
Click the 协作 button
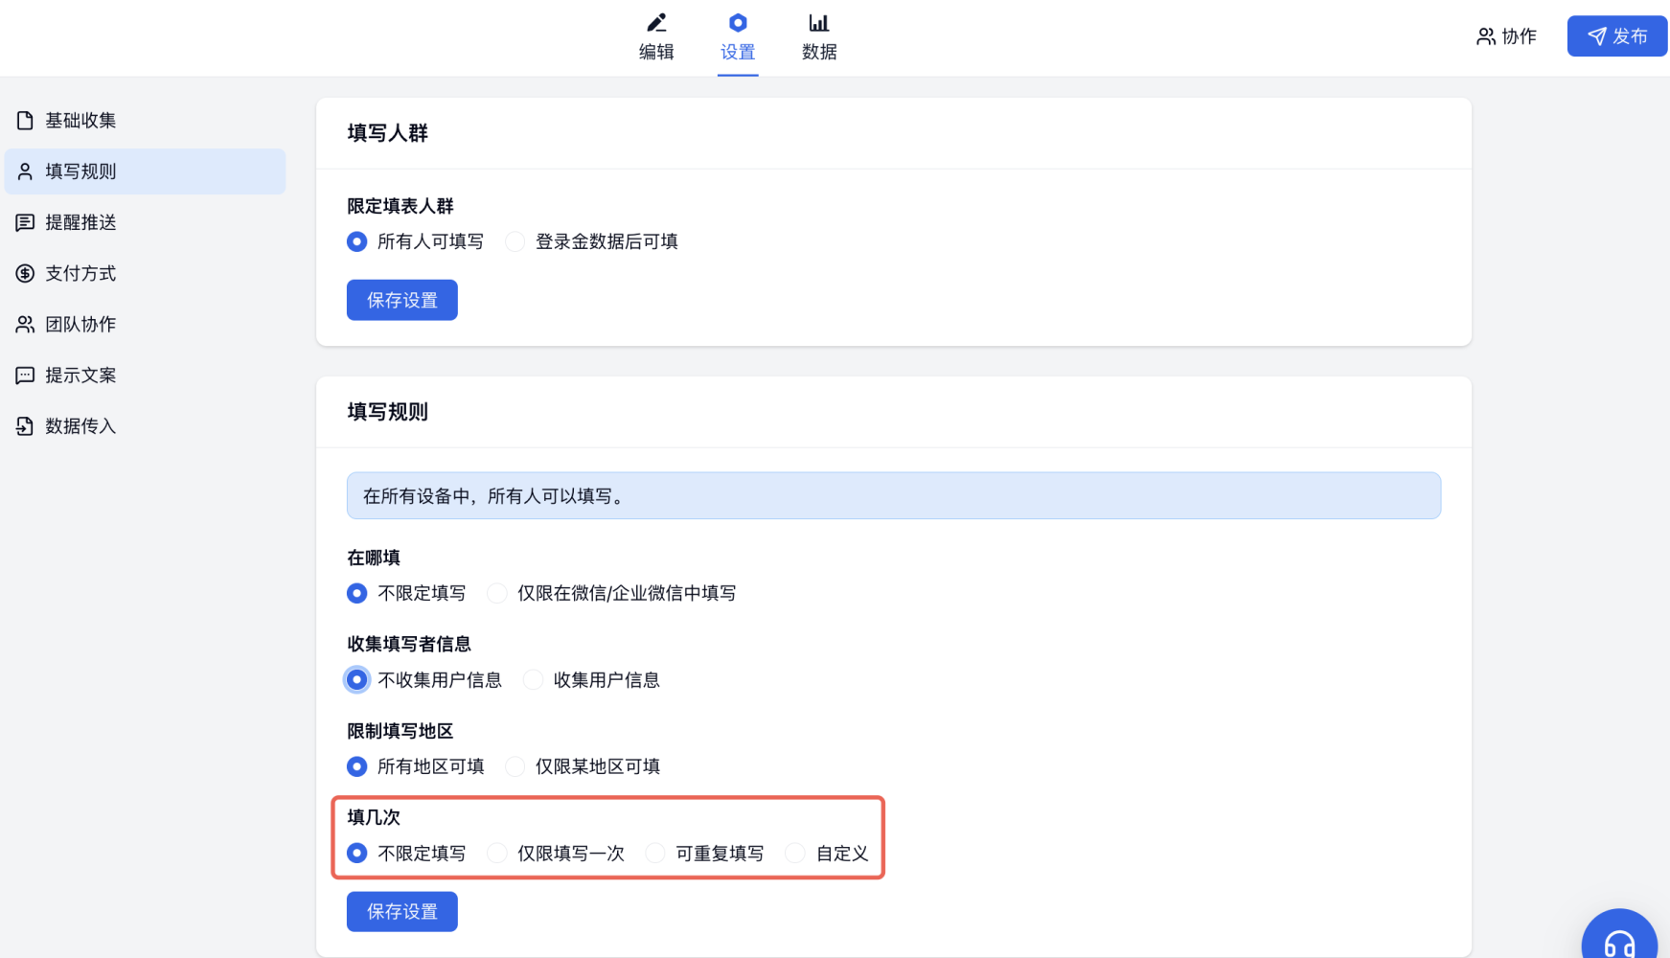(1507, 36)
